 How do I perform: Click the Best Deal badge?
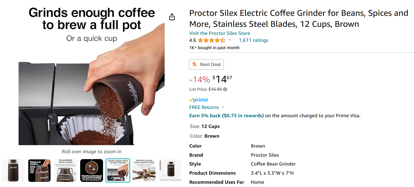tap(206, 64)
